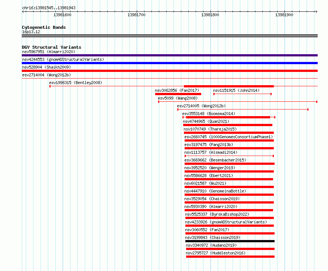Click nsv3062856 (Fan2017) variant label
This screenshot has height=271, width=328.
(177, 90)
